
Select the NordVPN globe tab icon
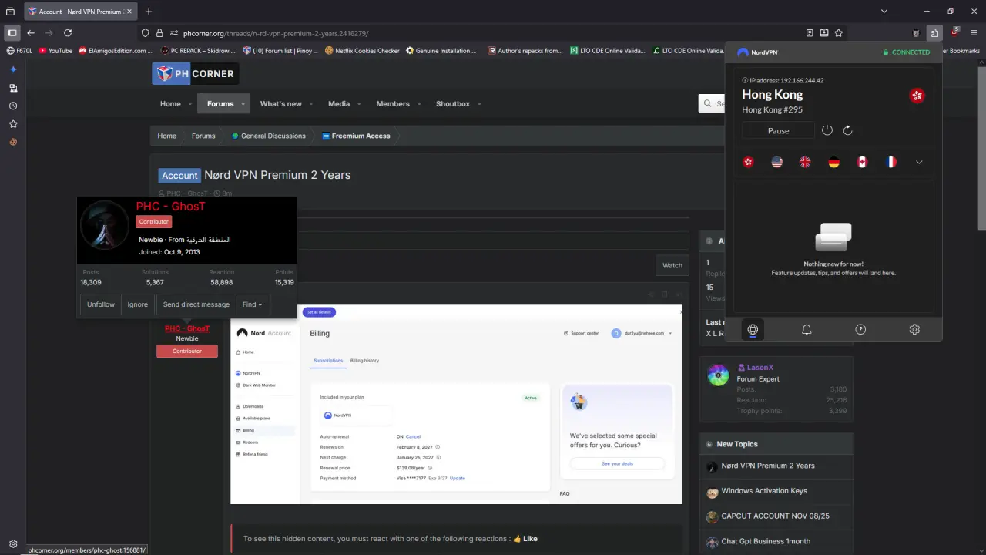753,329
